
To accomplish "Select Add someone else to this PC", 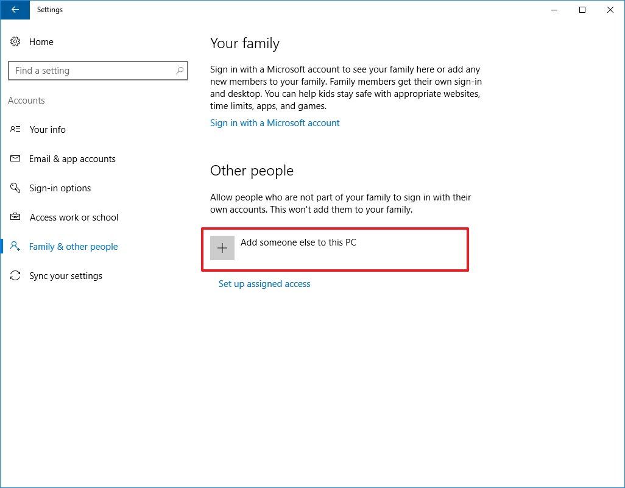I will [x=299, y=242].
